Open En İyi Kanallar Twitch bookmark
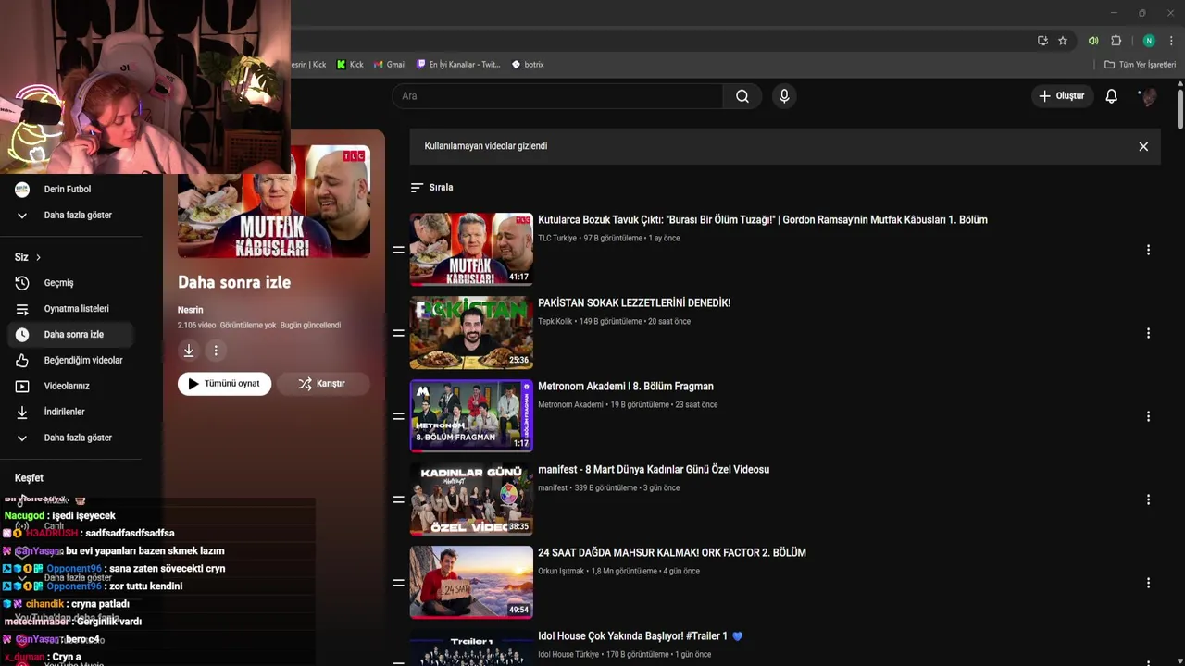The image size is (1185, 666). point(458,65)
